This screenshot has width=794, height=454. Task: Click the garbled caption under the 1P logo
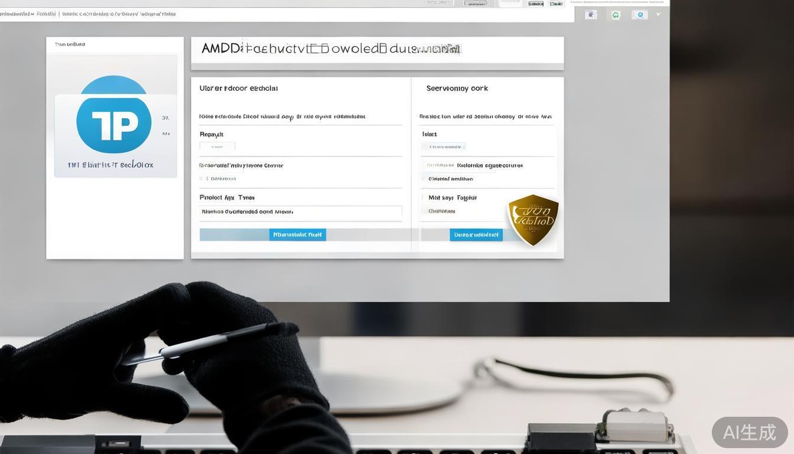[110, 165]
